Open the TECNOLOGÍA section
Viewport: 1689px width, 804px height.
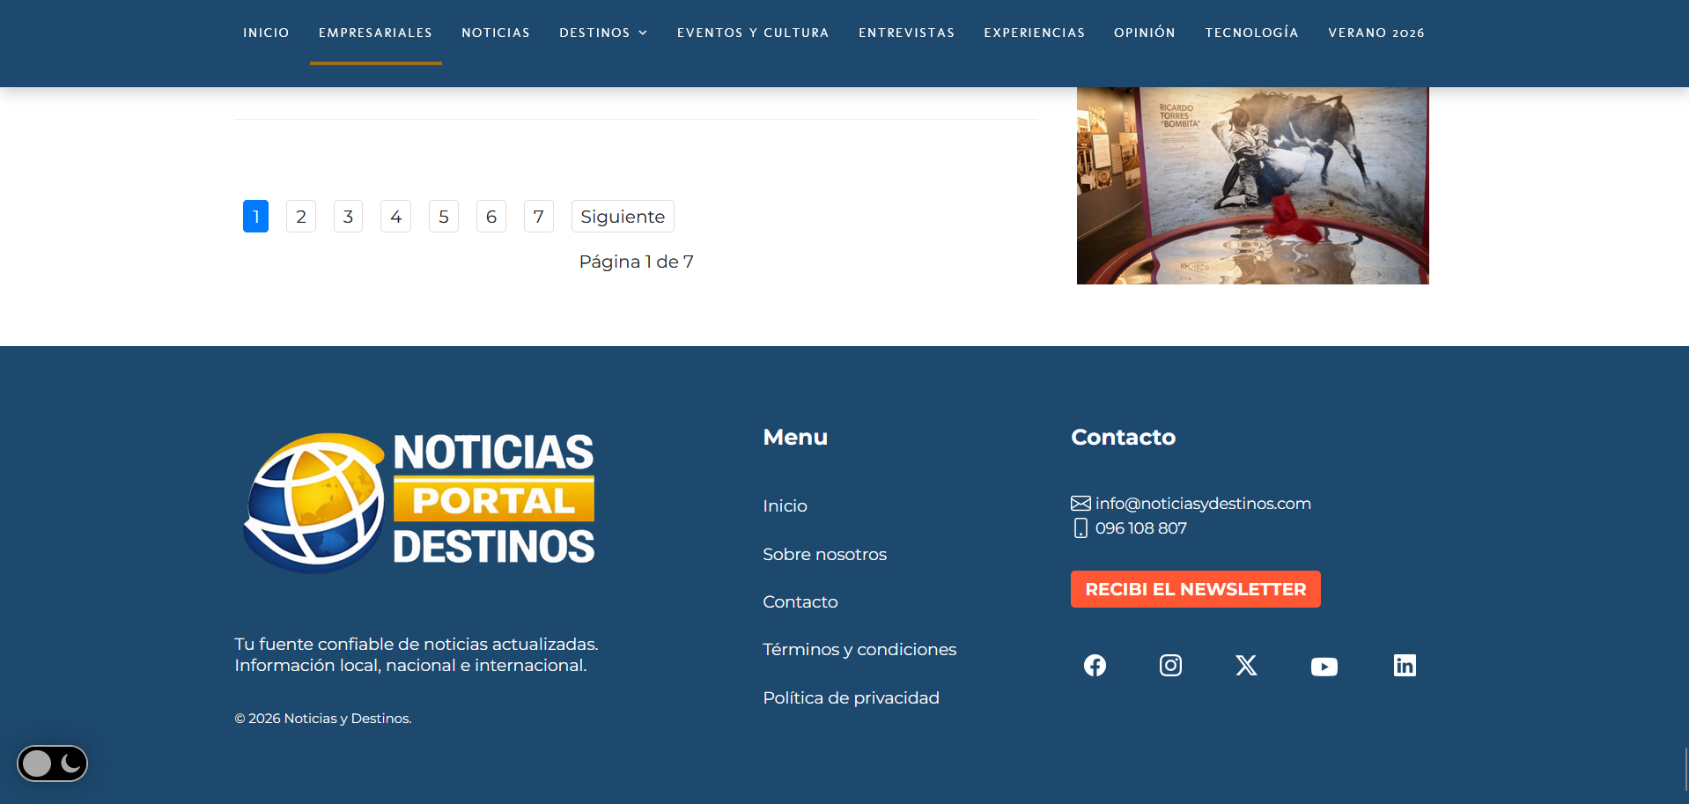pos(1251,33)
